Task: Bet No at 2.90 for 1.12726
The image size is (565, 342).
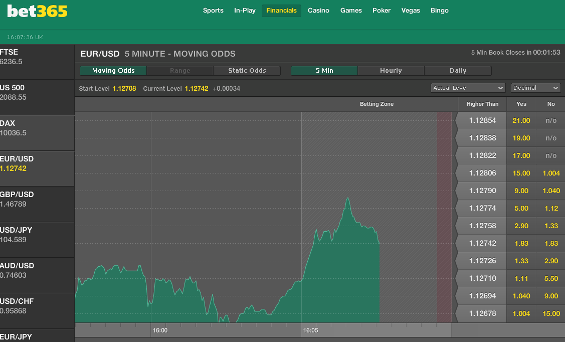Action: click(x=551, y=261)
